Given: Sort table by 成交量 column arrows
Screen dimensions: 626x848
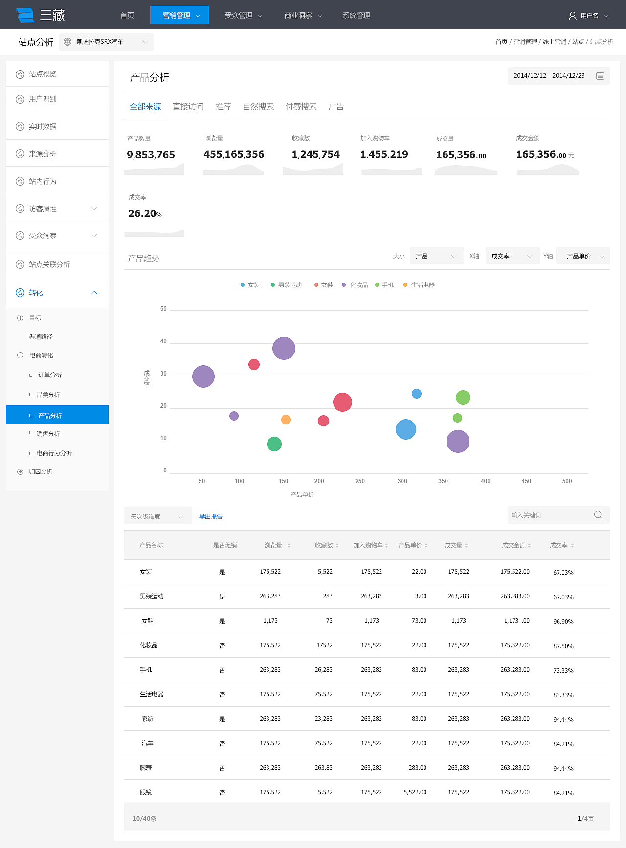Looking at the screenshot, I should pos(466,545).
